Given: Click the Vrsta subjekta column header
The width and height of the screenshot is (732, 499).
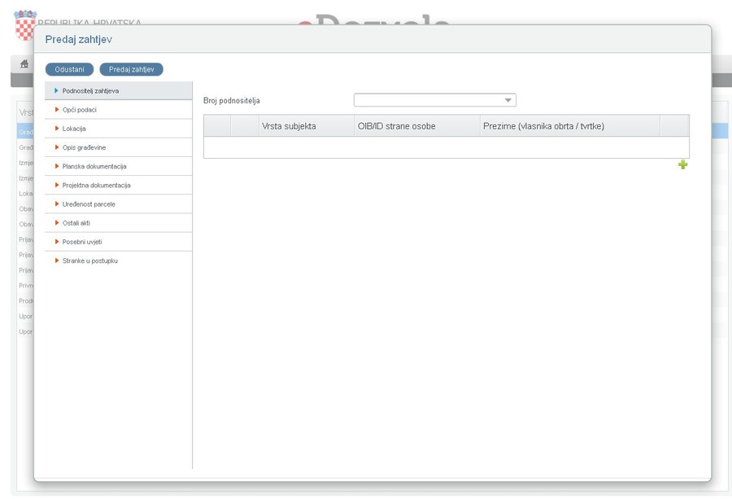Looking at the screenshot, I should pyautogui.click(x=289, y=126).
